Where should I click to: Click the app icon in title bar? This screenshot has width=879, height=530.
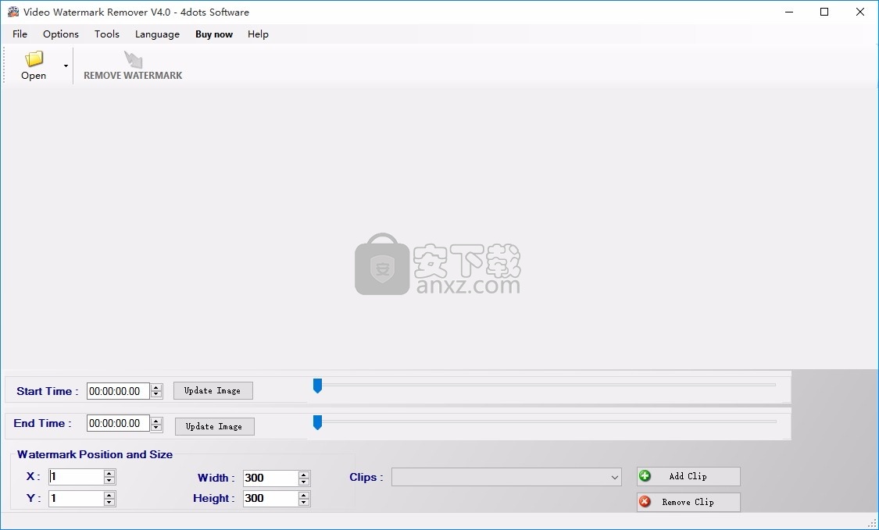click(13, 12)
